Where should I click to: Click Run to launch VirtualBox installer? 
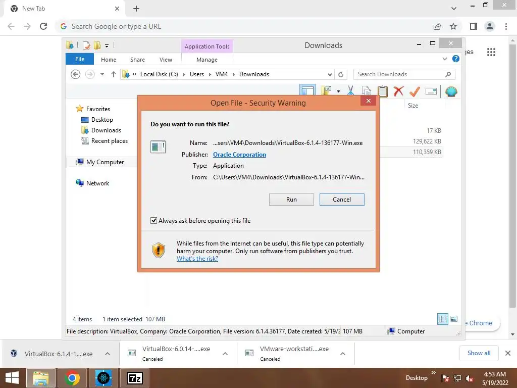(291, 200)
